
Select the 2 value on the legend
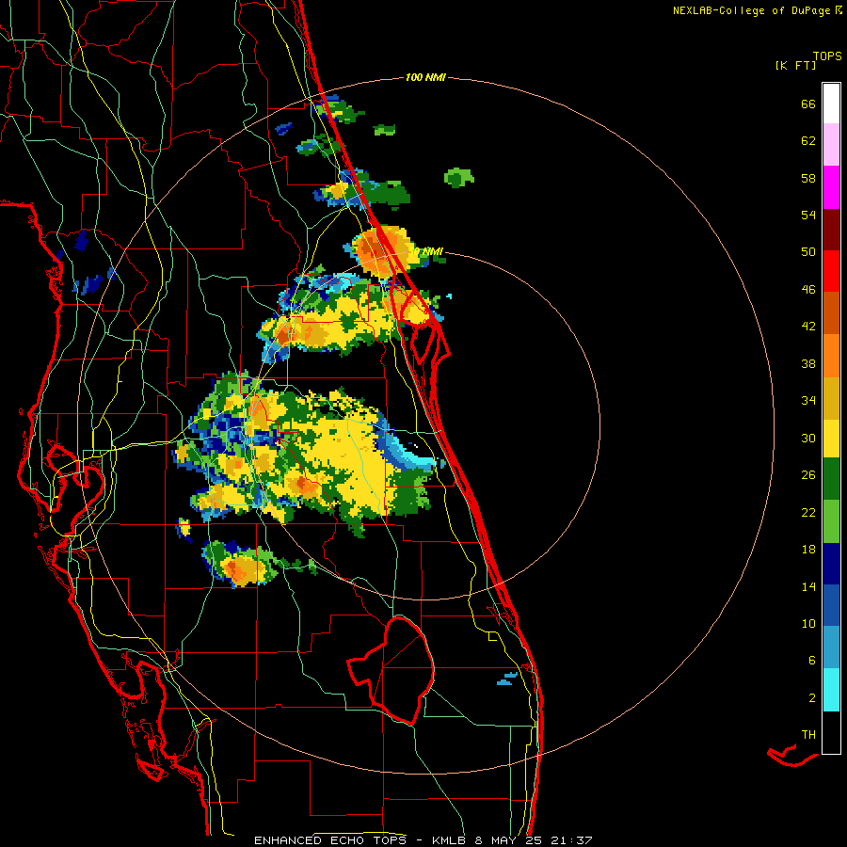coord(812,698)
